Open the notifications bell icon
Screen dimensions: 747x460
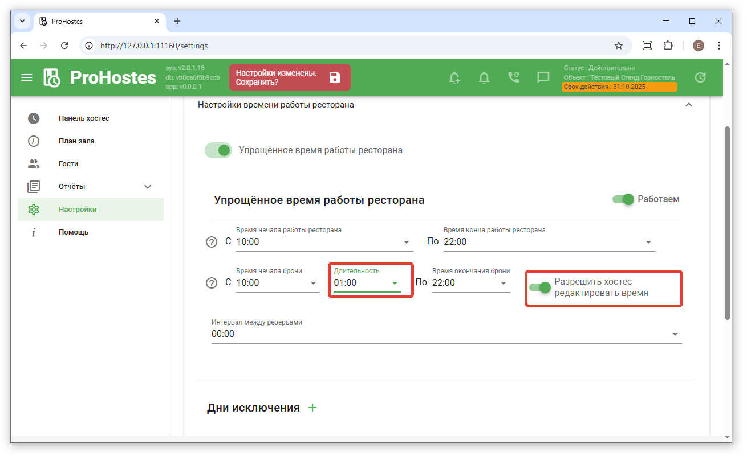pos(484,77)
